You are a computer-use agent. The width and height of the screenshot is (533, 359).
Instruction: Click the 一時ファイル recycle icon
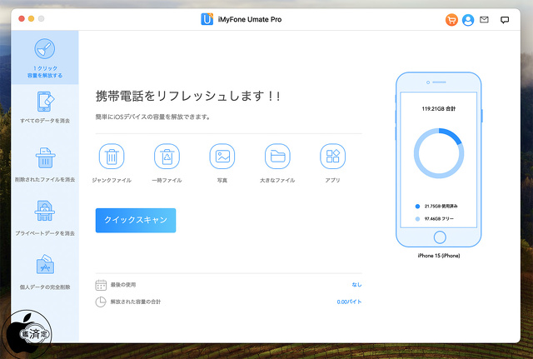point(167,157)
